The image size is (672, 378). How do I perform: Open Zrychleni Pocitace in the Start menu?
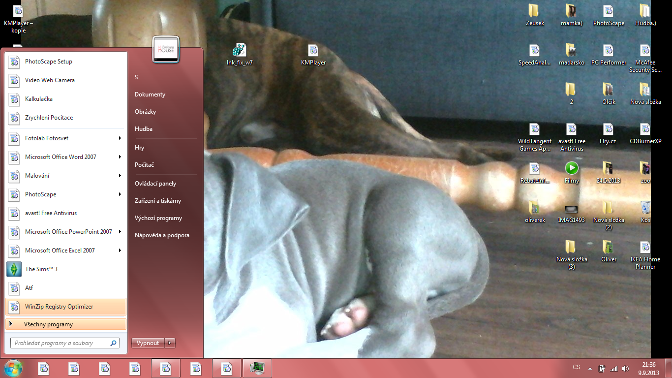[x=66, y=118]
